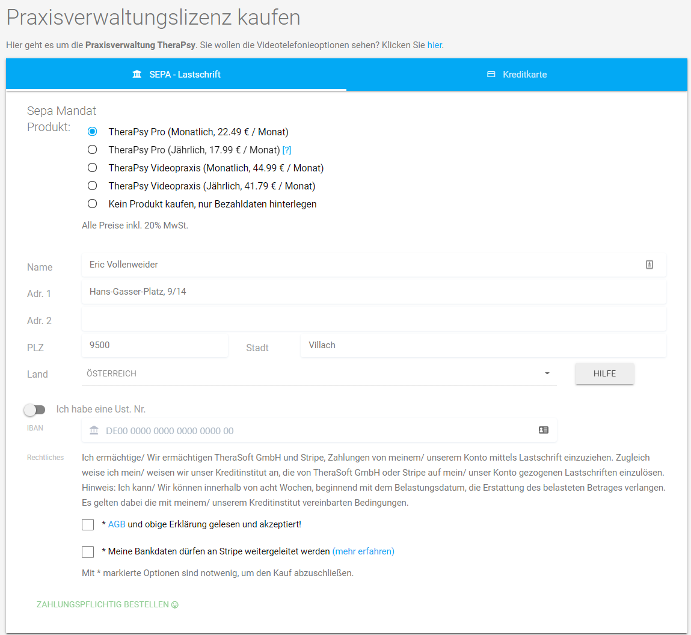The height and width of the screenshot is (635, 691).
Task: Open the hier link for Videotelefonieoptionen
Action: click(x=435, y=45)
